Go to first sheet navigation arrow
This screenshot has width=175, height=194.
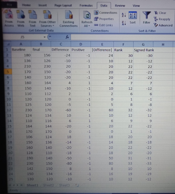[10, 185]
